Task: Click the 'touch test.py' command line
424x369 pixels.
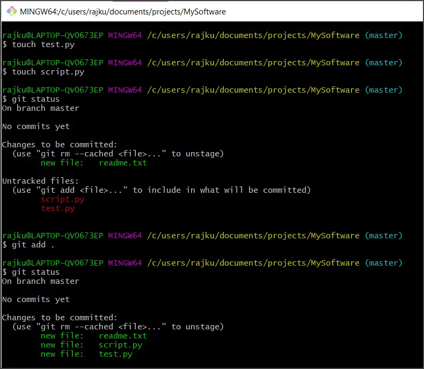Action: coord(39,44)
